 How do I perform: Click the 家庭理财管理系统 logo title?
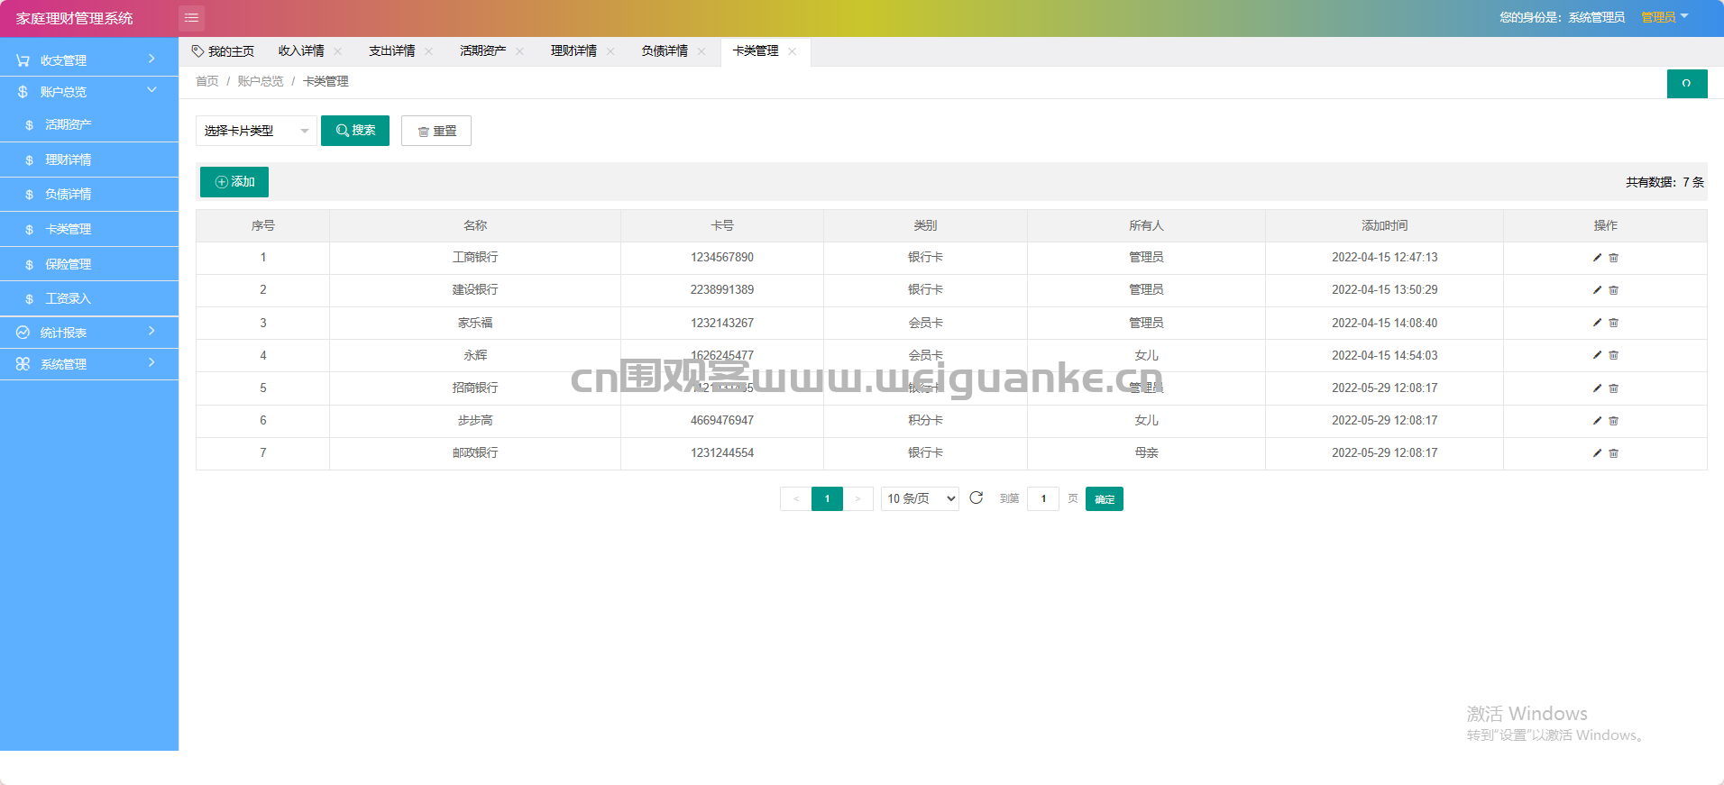tap(75, 19)
